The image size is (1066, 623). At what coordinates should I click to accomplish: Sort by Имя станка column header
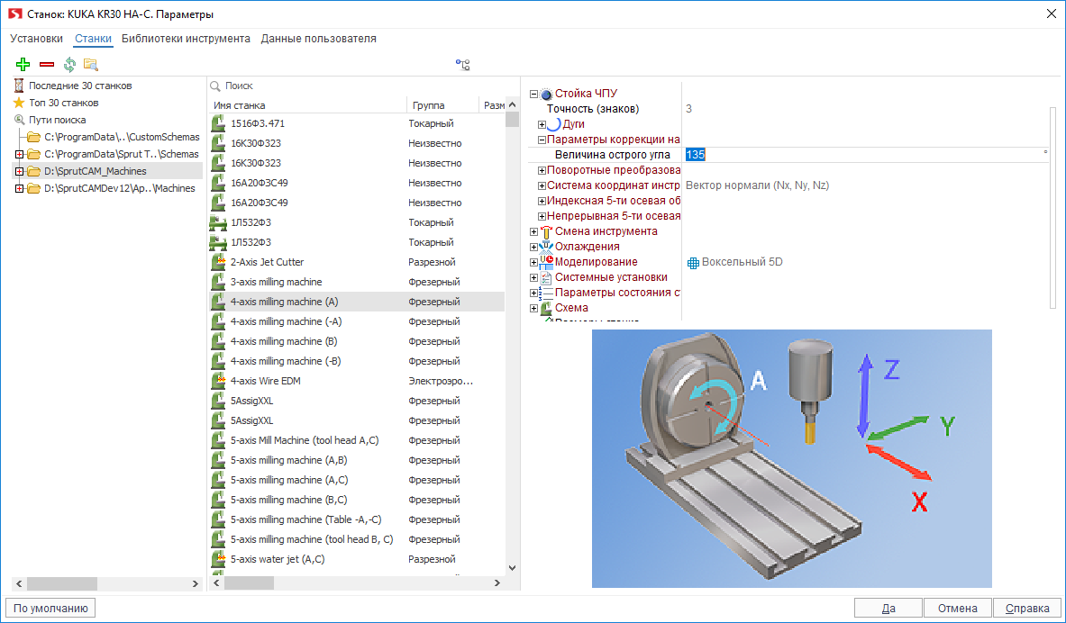(307, 105)
